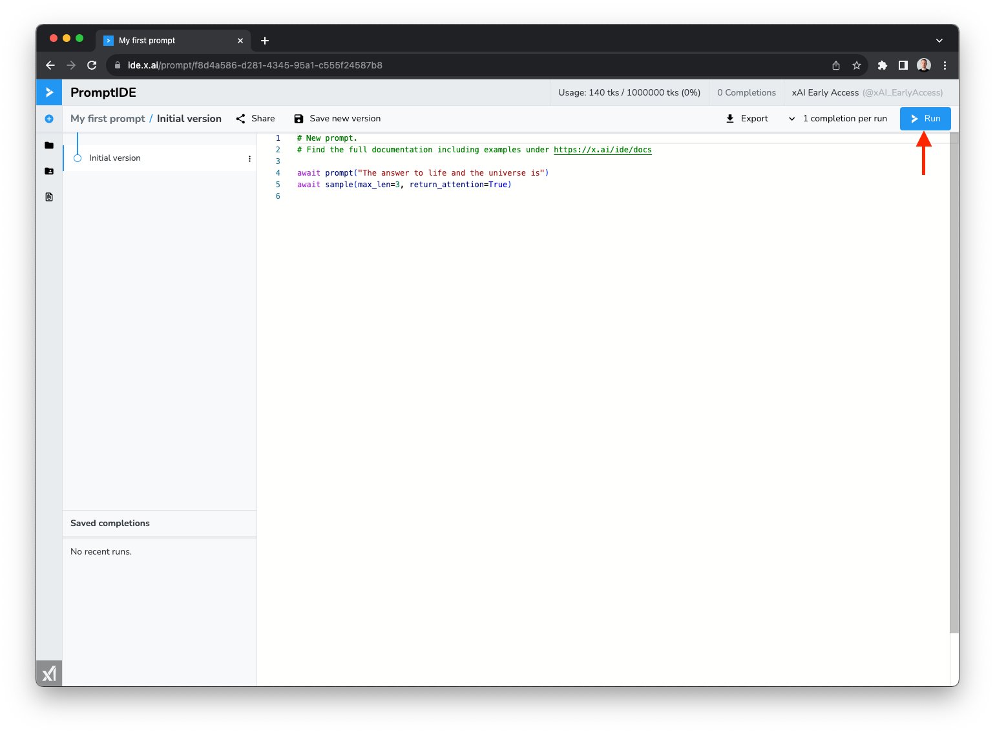This screenshot has height=734, width=995.
Task: Click the browser back arrow
Action: tap(50, 65)
